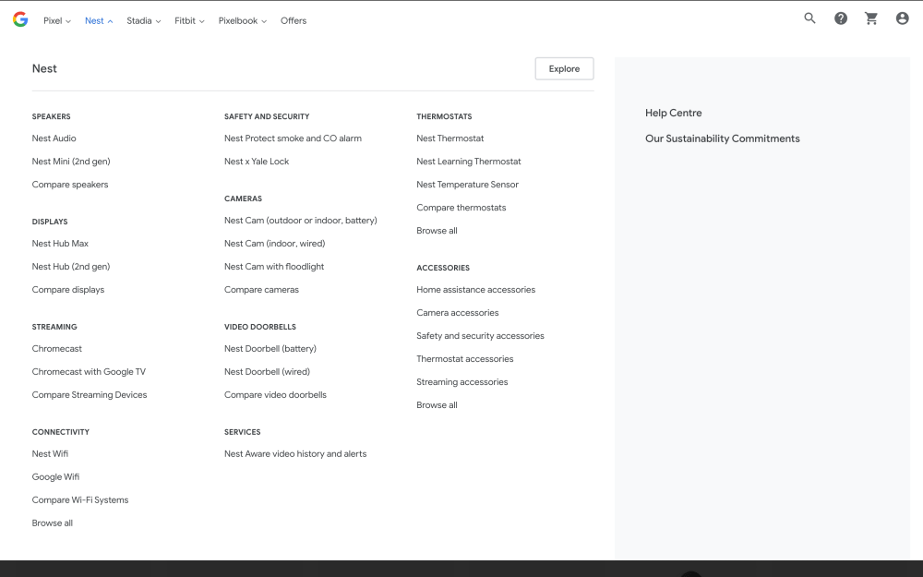Open Nest Doorbell (battery) link

tap(270, 349)
